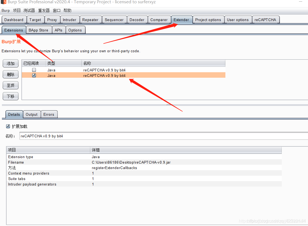
Task: Open the APIs sub-tab
Action: [59, 30]
